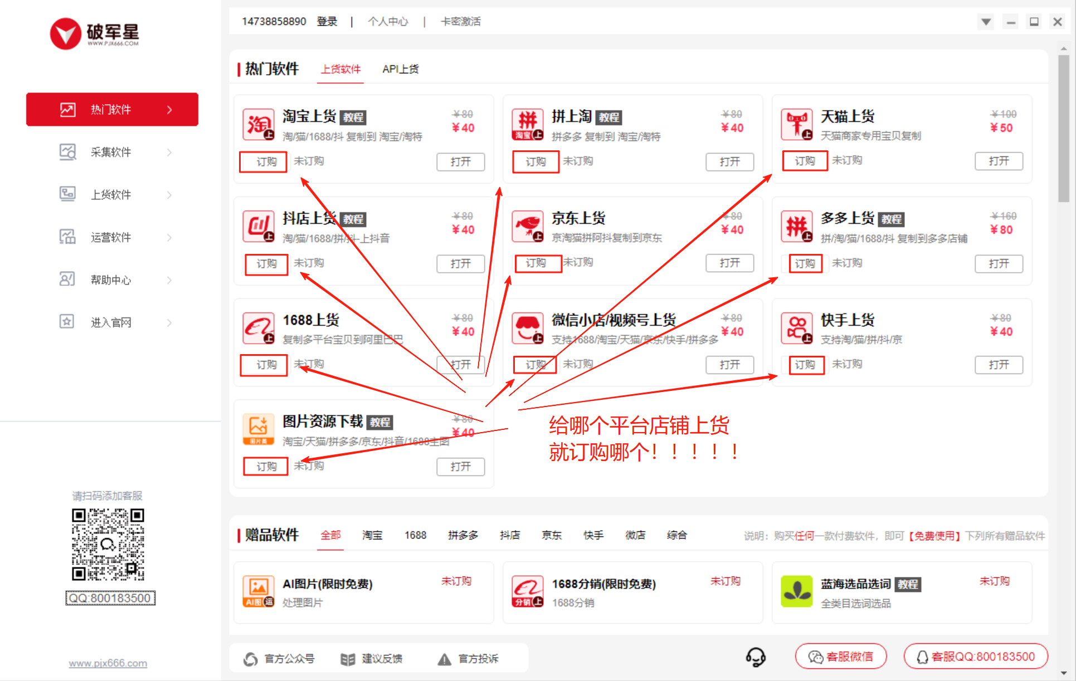Switch to the API上货 tab
Image resolution: width=1076 pixels, height=681 pixels.
[x=400, y=69]
